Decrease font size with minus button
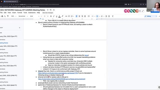This screenshot has height=90, width=160. pos(41,16)
